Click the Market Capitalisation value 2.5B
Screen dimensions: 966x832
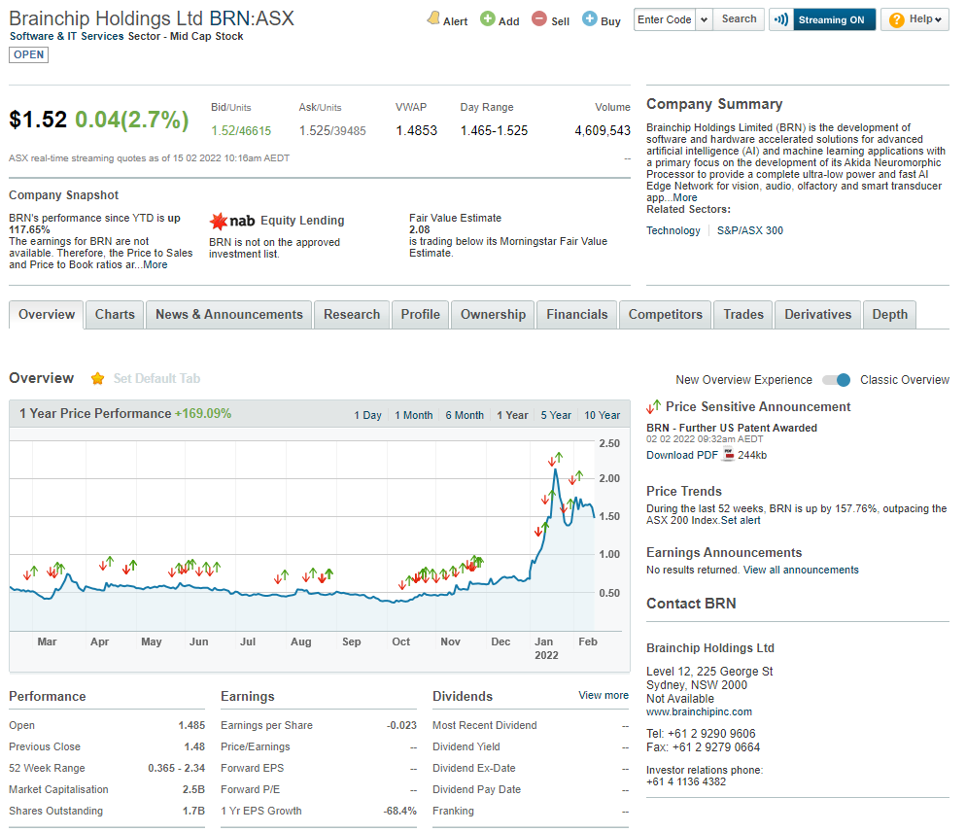click(x=193, y=789)
